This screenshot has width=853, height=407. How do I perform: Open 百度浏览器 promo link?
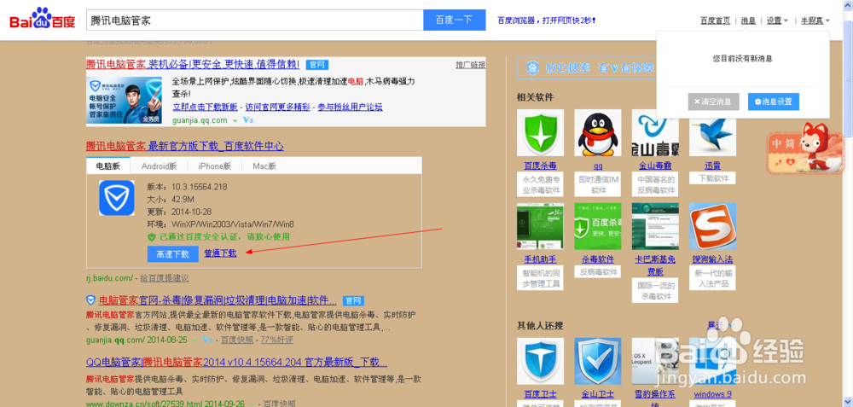[546, 20]
